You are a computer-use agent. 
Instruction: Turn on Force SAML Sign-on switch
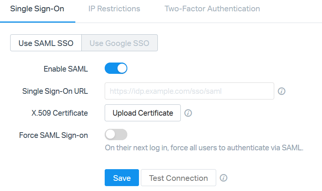(116, 135)
